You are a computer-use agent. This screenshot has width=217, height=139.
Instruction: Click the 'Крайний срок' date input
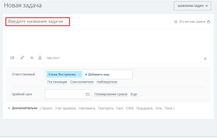pyautogui.click(x=65, y=94)
